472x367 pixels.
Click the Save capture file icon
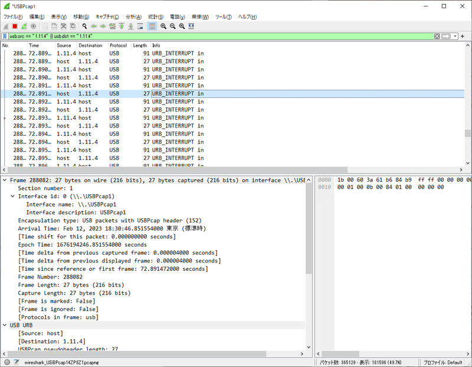tap(54, 27)
